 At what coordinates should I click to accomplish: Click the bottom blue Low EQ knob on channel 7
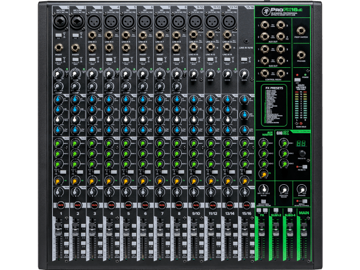click(160, 130)
